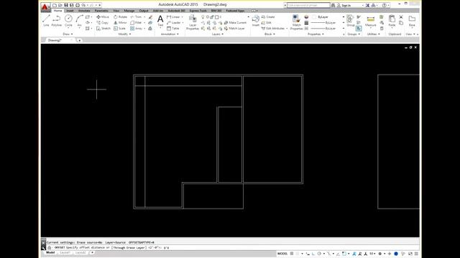Select the Polyline tool
460x258 pixels.
tap(56, 21)
